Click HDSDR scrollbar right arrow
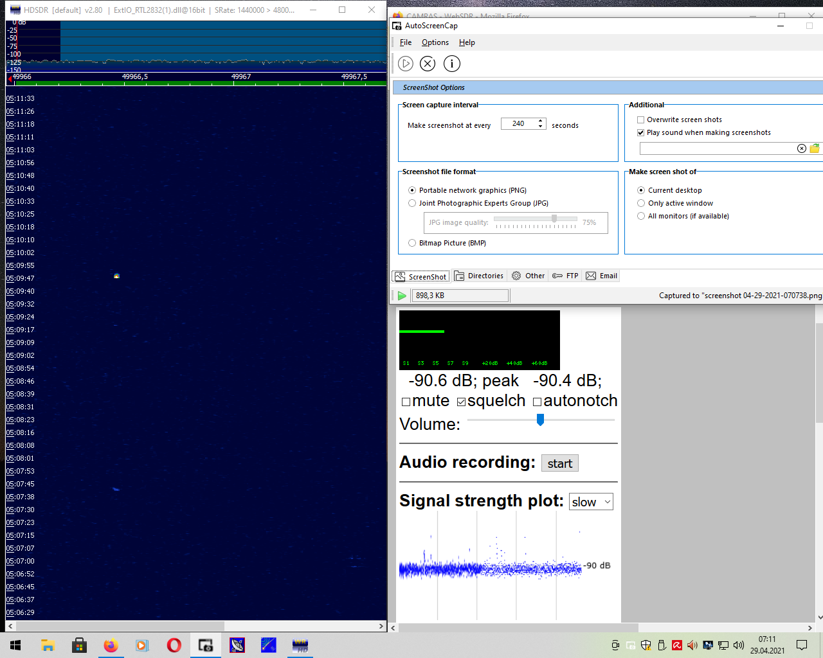 pyautogui.click(x=381, y=626)
